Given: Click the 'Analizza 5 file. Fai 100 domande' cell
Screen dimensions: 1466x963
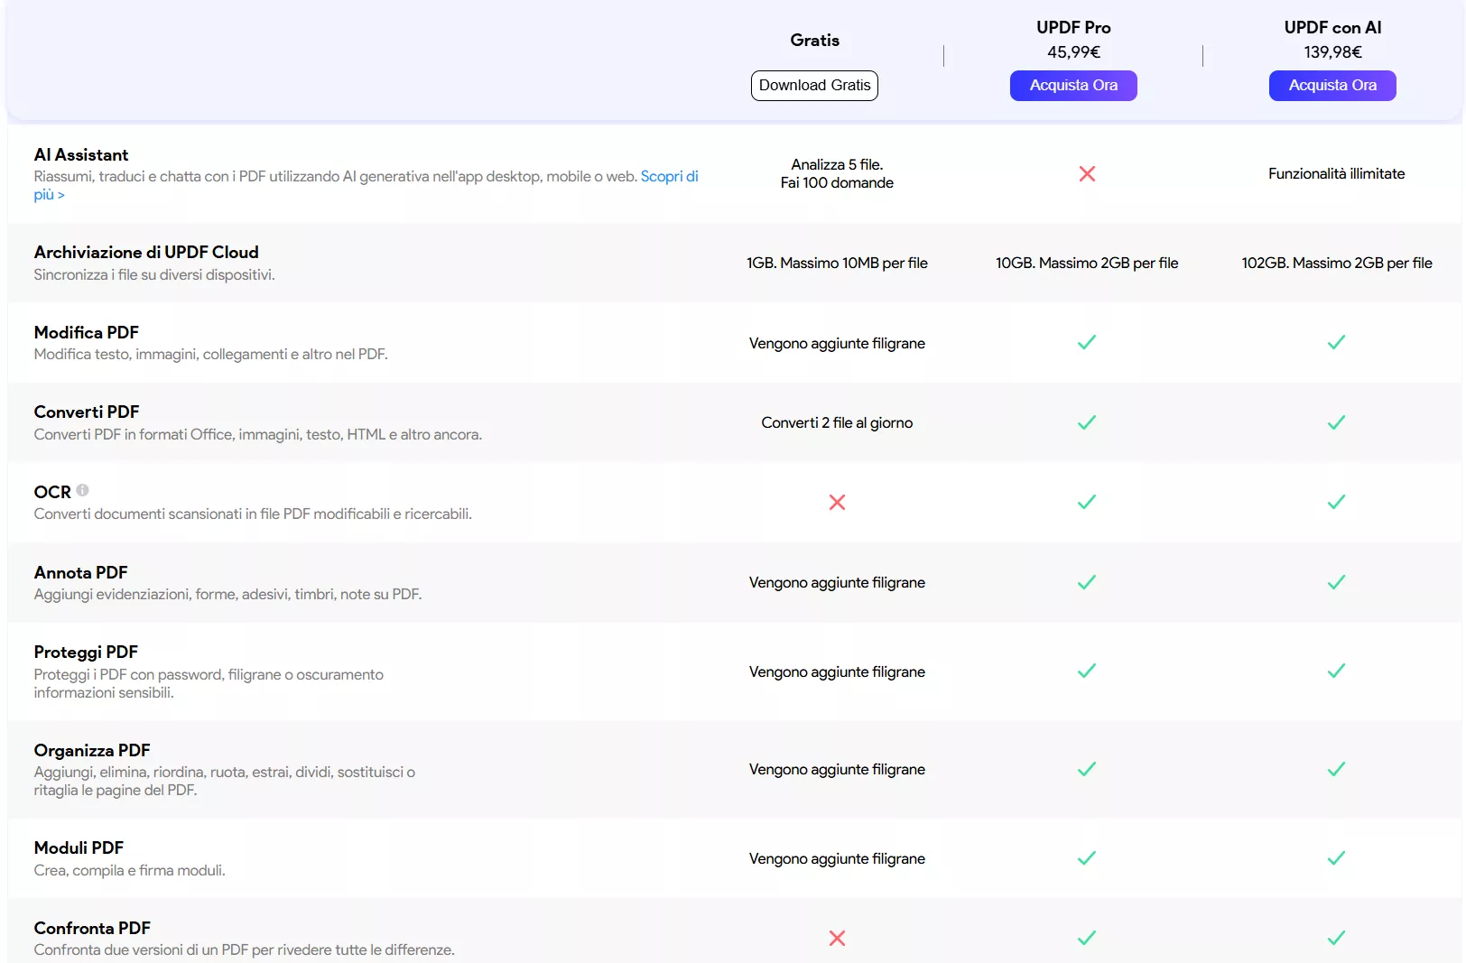Looking at the screenshot, I should (x=837, y=173).
